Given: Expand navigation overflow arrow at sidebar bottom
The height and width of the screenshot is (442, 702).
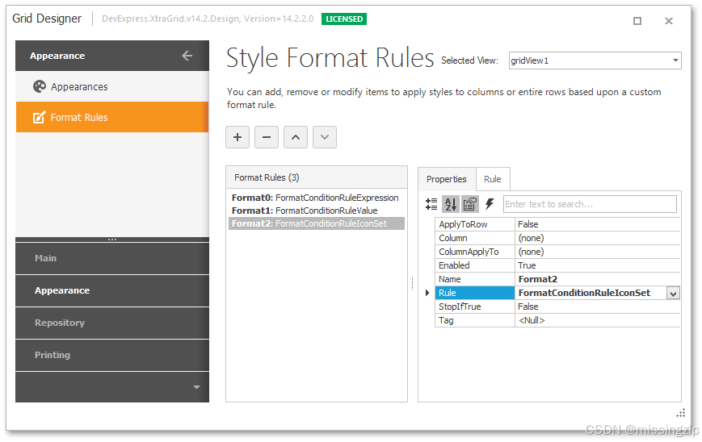Looking at the screenshot, I should click(x=196, y=387).
